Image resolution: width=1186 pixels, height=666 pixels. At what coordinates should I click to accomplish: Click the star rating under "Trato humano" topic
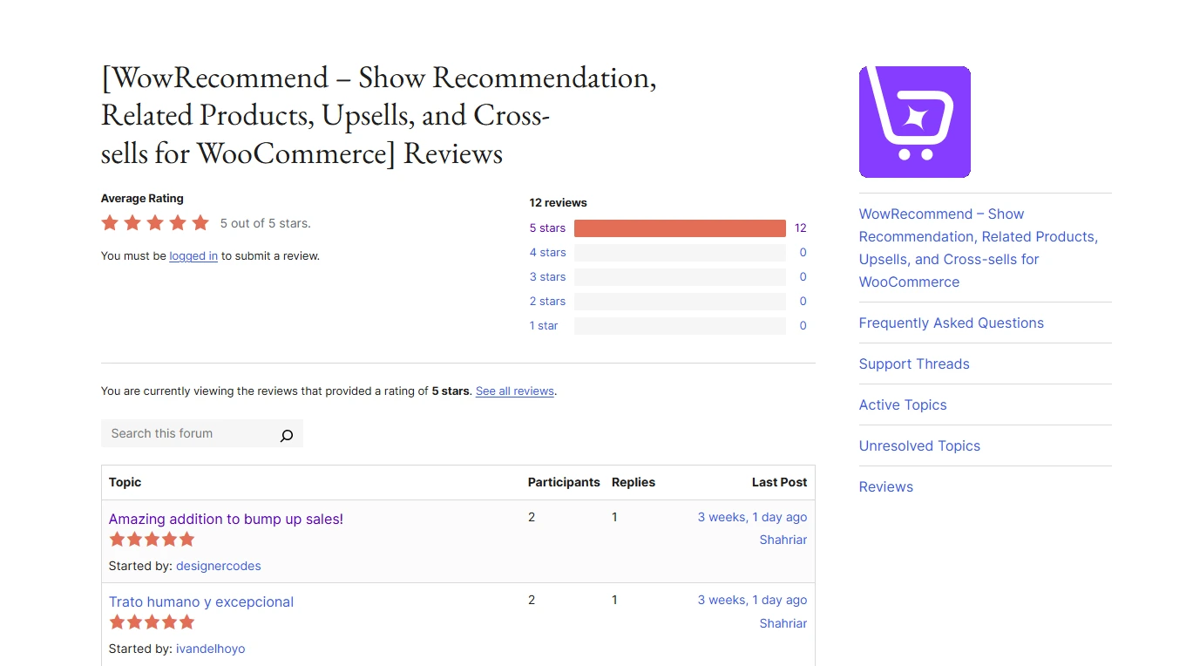tap(152, 622)
